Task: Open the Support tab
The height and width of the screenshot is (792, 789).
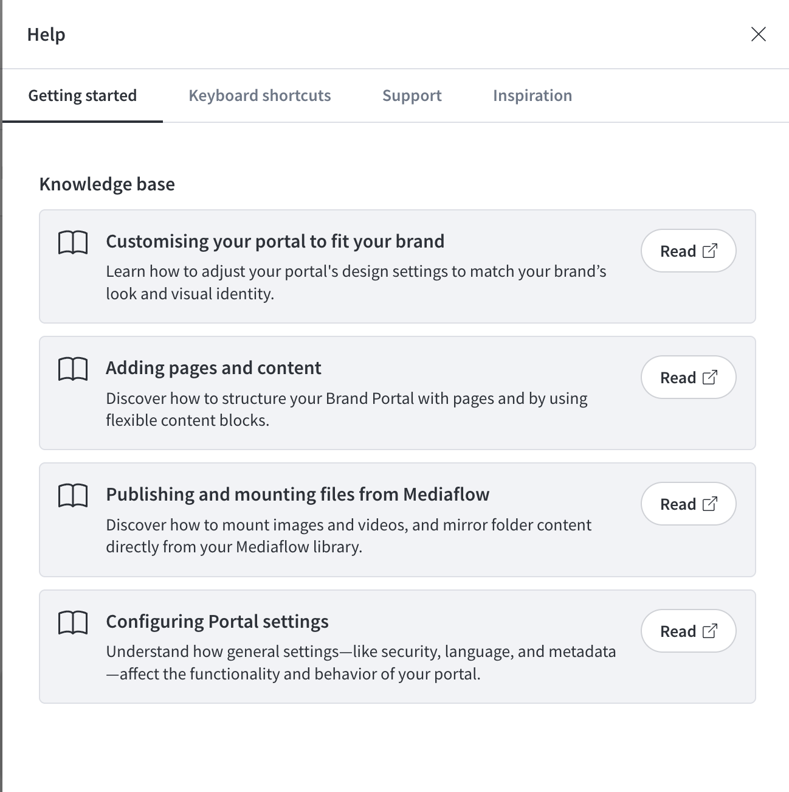Action: tap(412, 96)
